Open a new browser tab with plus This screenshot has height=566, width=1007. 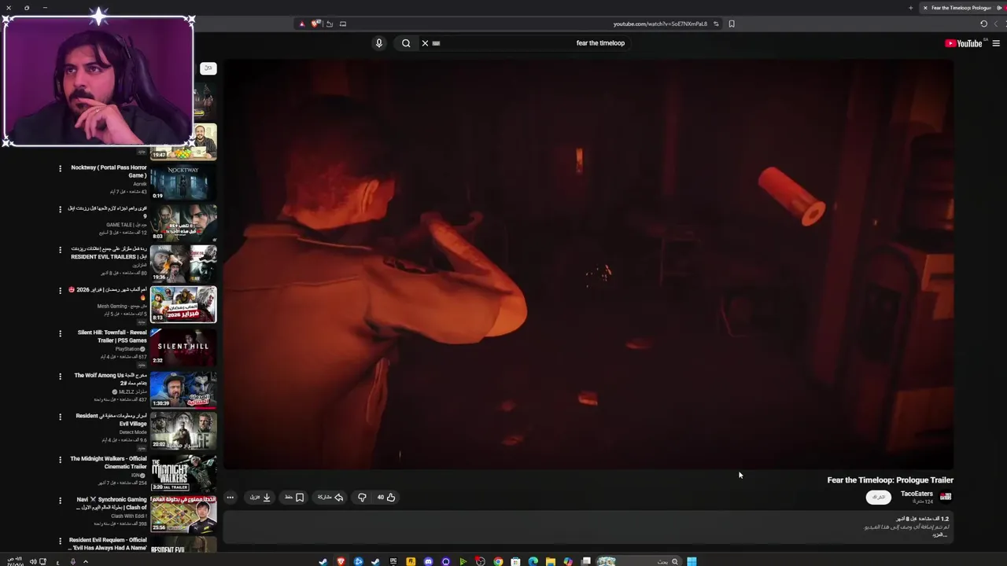pos(911,8)
